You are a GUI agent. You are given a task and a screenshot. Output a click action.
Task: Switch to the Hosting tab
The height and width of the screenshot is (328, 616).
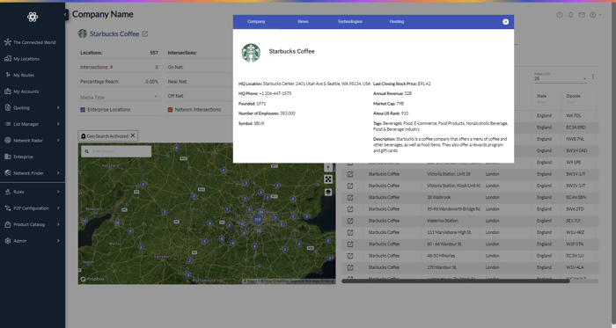[x=396, y=22]
